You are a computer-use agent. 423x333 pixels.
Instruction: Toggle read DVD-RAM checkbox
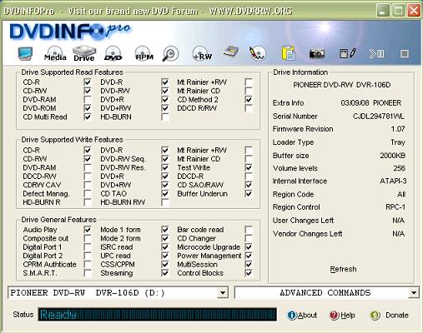88,99
